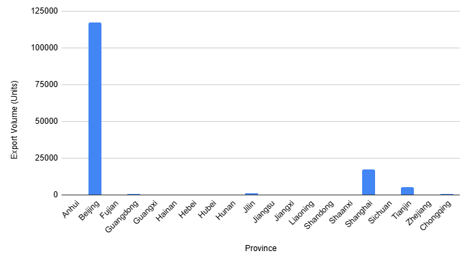
Task: Click the 125000 axis value label
Action: [44, 11]
